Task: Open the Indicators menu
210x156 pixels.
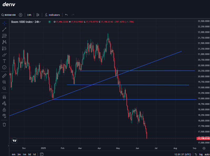Action: 52,15
